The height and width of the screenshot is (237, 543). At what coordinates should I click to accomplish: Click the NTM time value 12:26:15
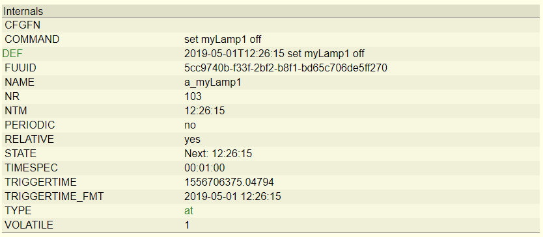(x=204, y=110)
